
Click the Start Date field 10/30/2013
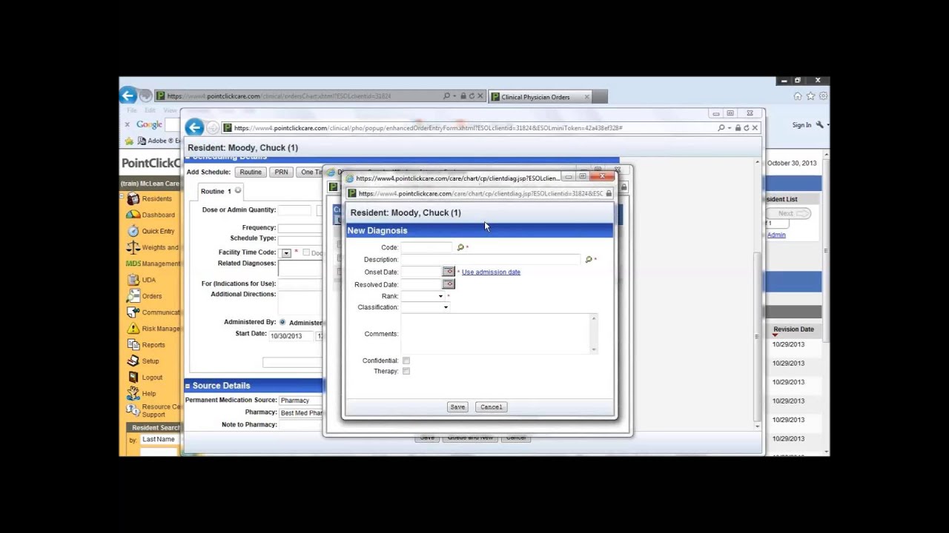tap(291, 336)
